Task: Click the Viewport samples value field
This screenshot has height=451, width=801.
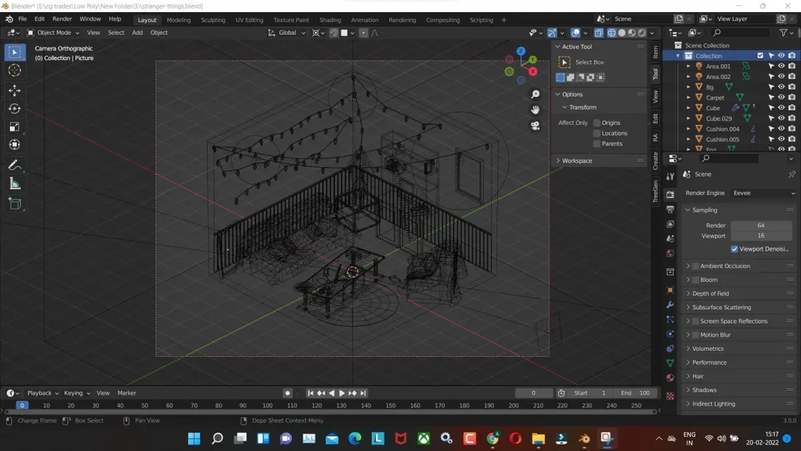Action: tap(761, 236)
